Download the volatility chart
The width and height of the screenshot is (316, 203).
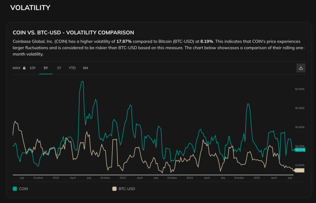(301, 68)
